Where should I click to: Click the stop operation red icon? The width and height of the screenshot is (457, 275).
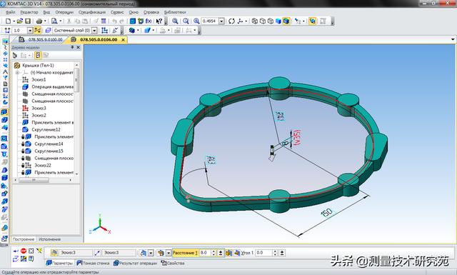[x=24, y=251]
